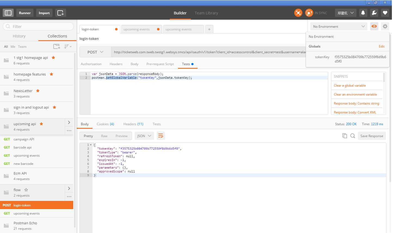The height and width of the screenshot is (233, 393).
Task: Click the new collection folder-plus icon
Action: [x=57, y=46]
